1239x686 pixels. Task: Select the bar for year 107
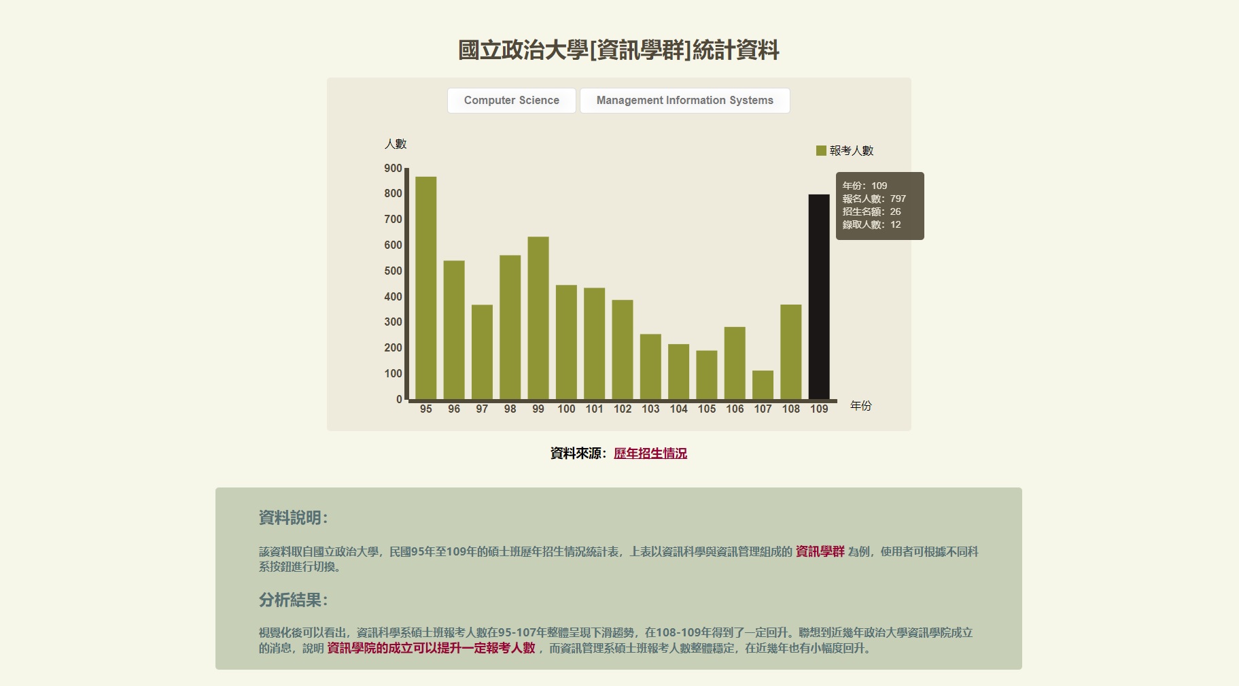[x=763, y=385]
